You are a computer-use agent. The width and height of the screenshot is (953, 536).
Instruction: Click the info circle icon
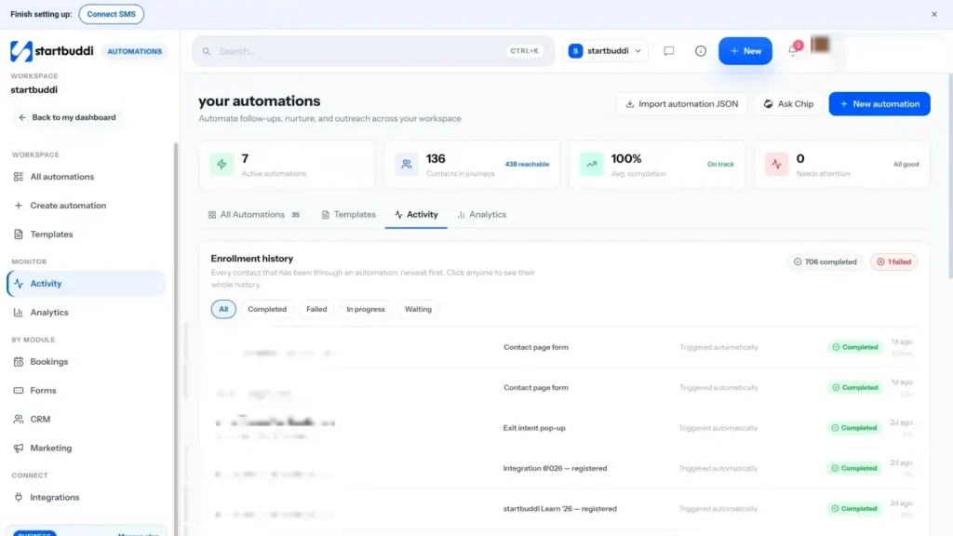click(700, 51)
